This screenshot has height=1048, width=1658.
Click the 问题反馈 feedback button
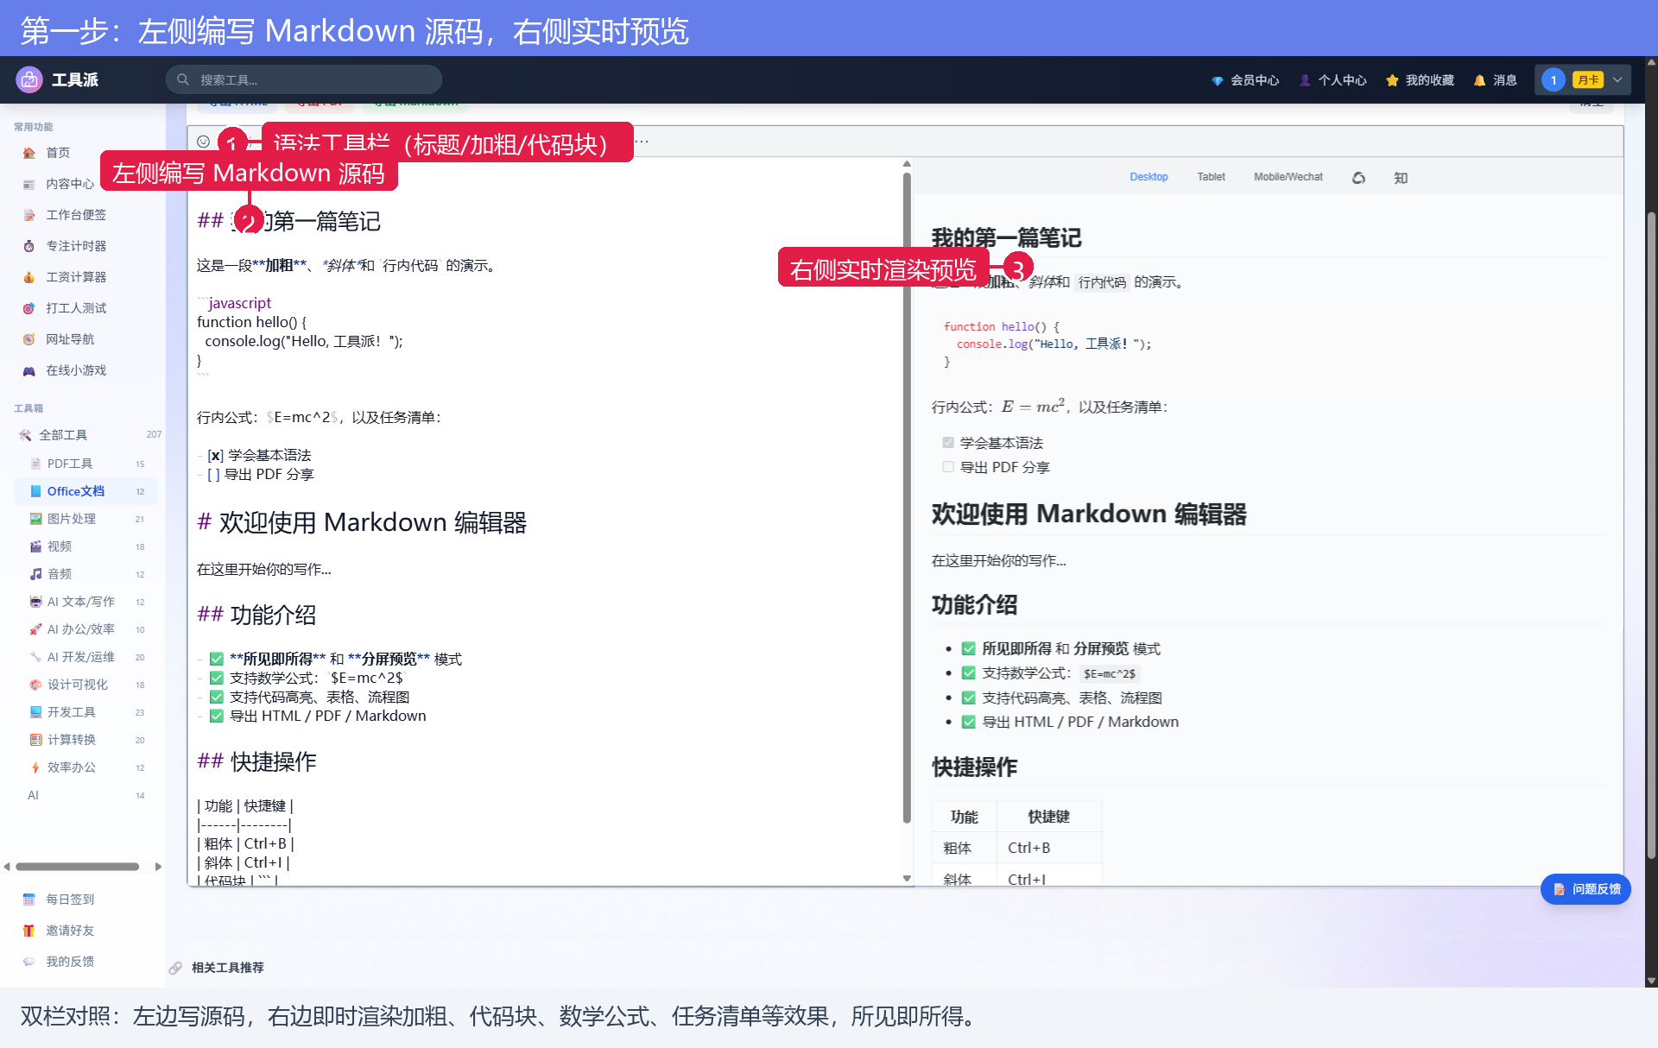(1585, 889)
